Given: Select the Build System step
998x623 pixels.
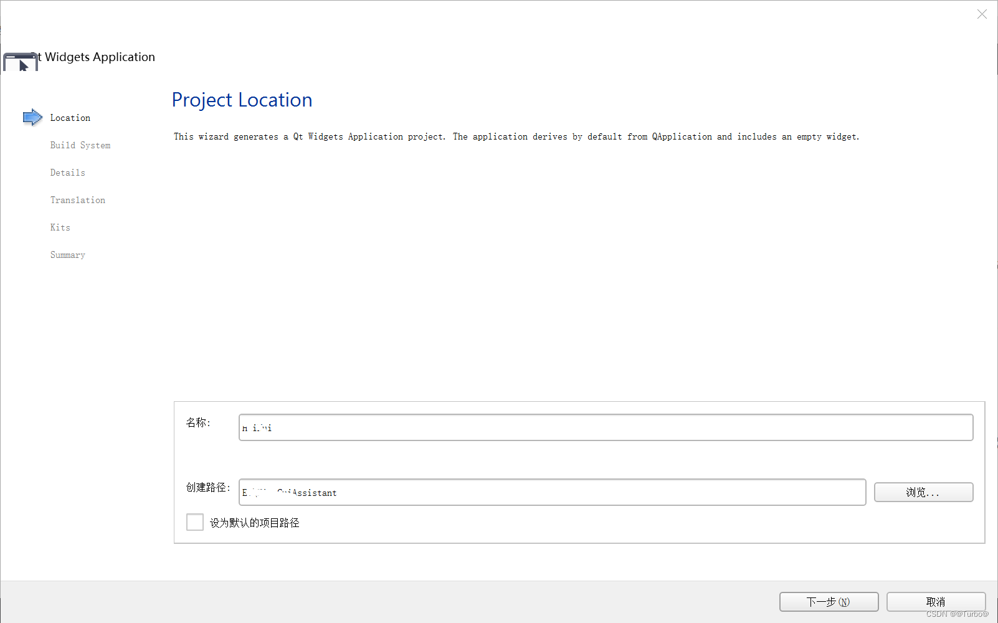Looking at the screenshot, I should click(80, 145).
